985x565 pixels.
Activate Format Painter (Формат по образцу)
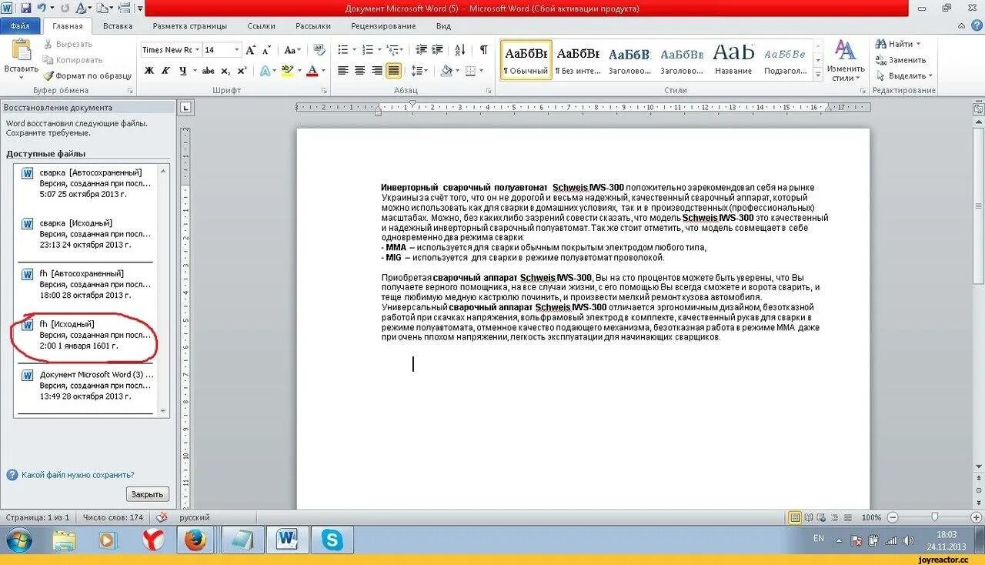[x=87, y=75]
